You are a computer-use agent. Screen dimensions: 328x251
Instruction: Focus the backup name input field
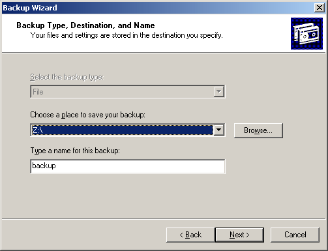(128, 166)
